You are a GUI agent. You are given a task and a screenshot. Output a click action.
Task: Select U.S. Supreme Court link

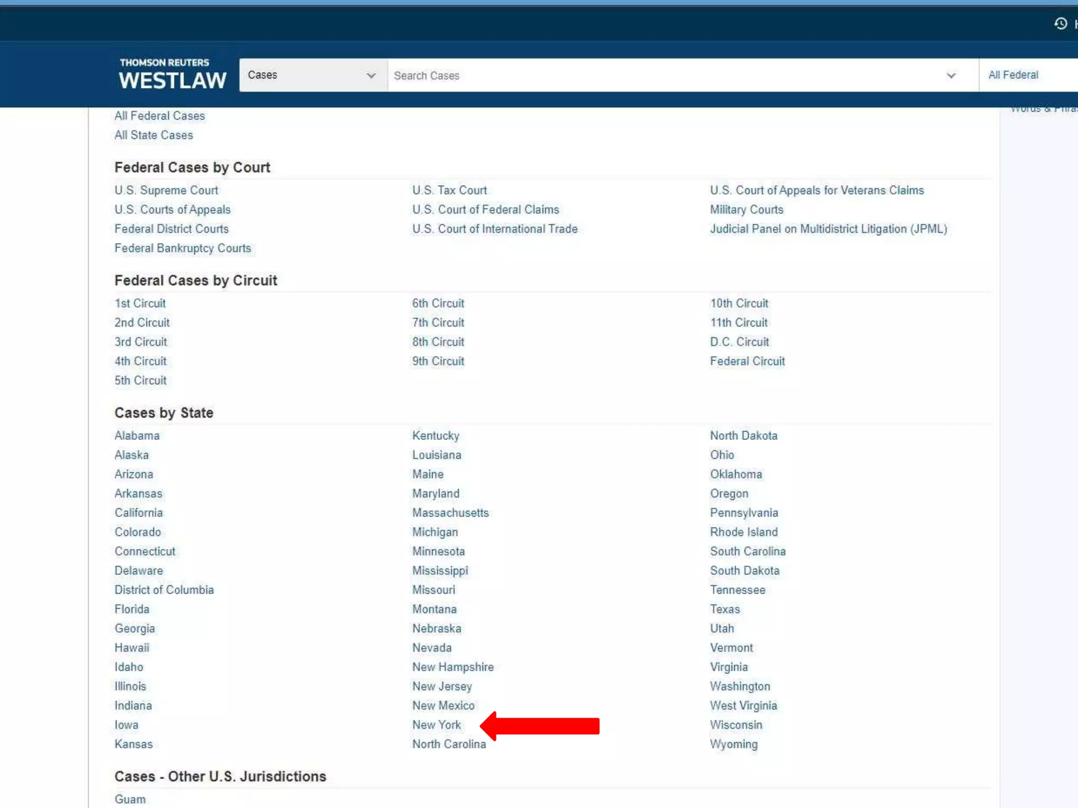[166, 190]
